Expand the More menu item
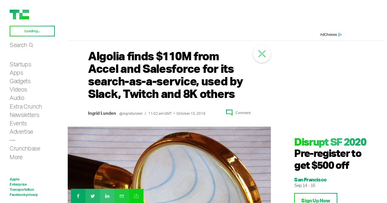 click(x=16, y=157)
